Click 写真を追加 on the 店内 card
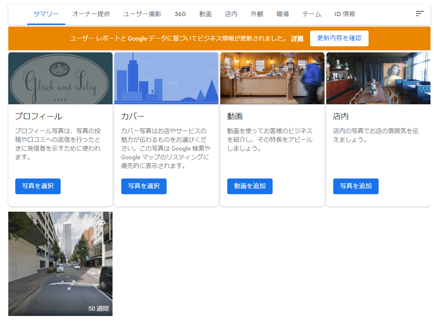 355,186
